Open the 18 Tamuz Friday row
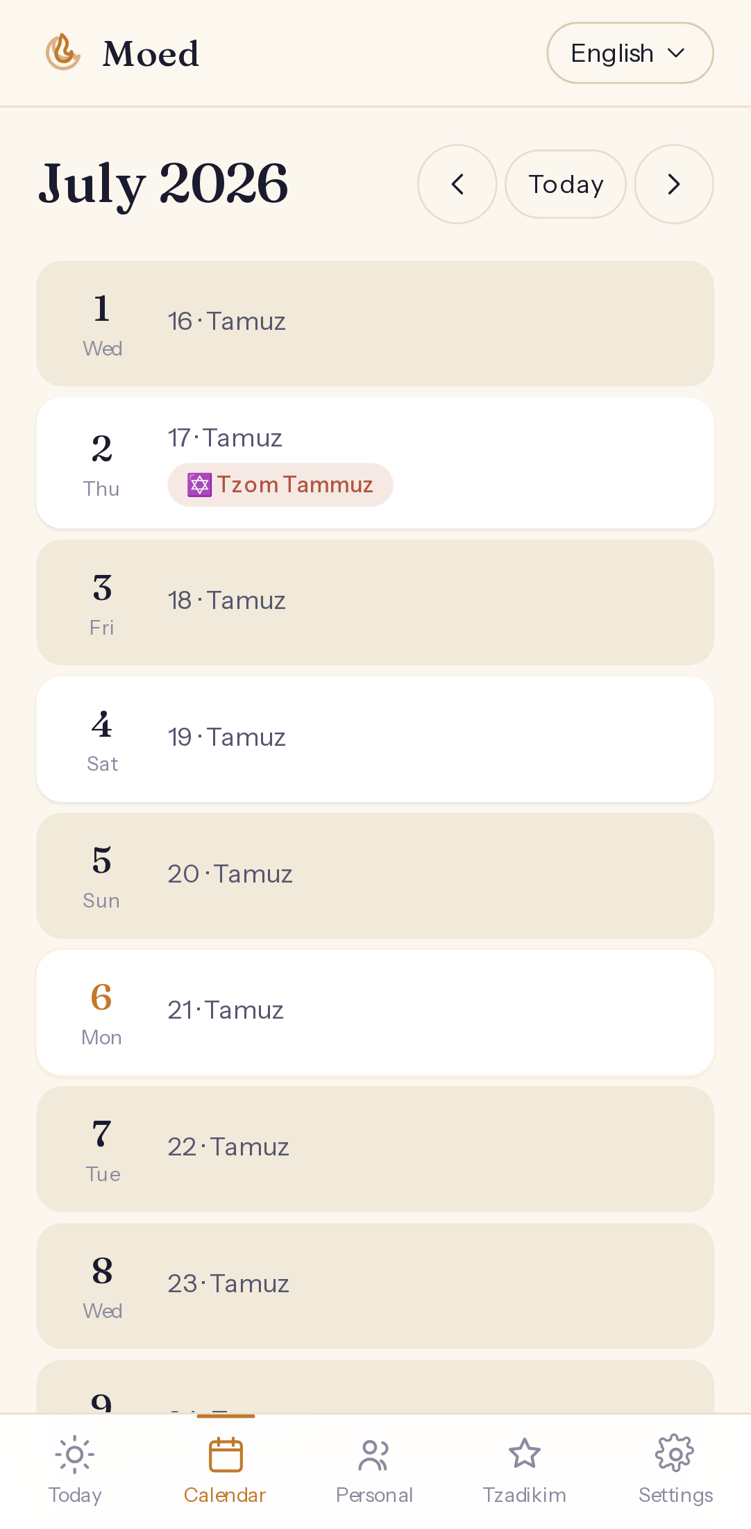The image size is (751, 1529). coord(375,603)
